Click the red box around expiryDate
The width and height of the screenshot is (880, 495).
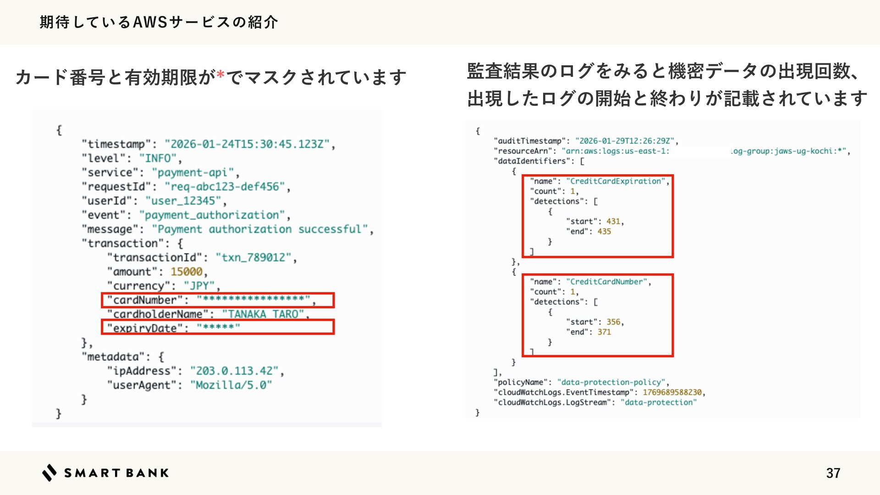click(217, 327)
